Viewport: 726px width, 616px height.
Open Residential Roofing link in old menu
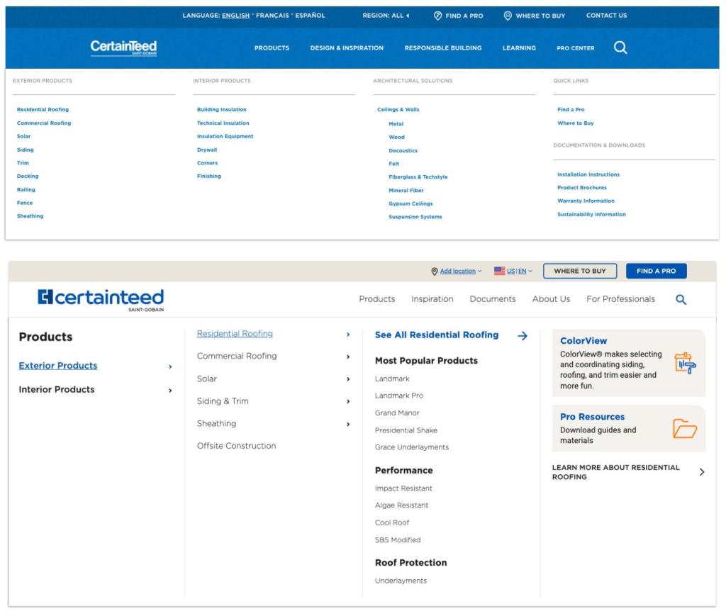point(43,110)
